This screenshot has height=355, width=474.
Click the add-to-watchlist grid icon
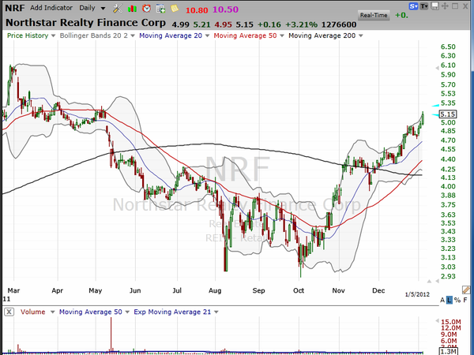pyautogui.click(x=160, y=9)
